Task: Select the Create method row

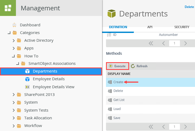Action: tap(150, 82)
